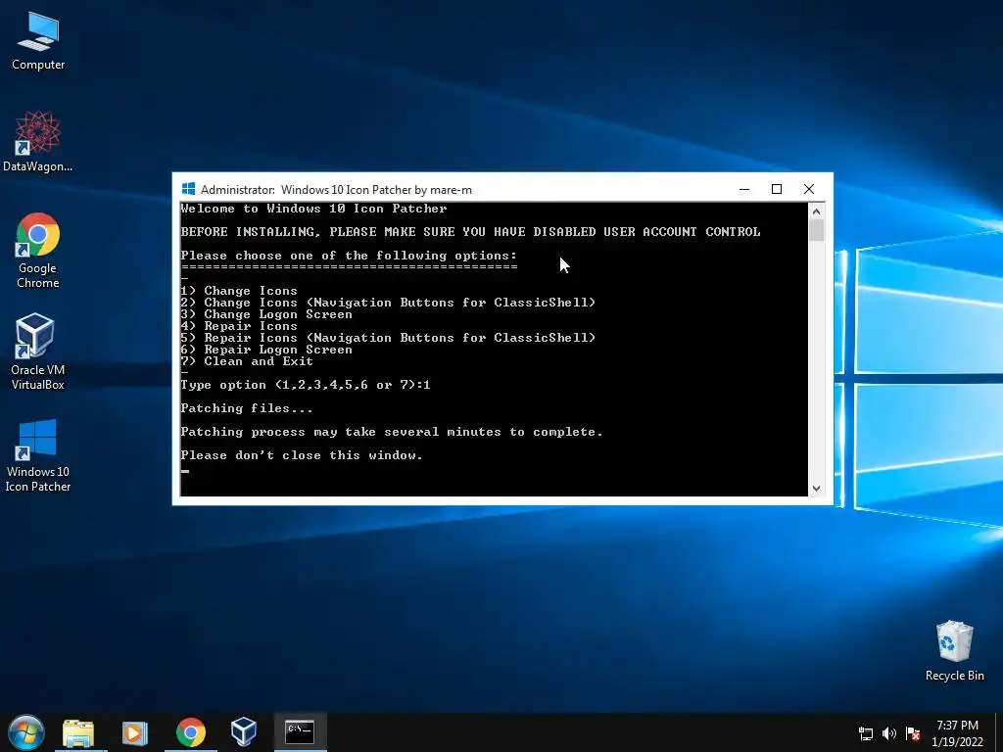Click 'Patching process may take several minutes' line

(x=392, y=432)
